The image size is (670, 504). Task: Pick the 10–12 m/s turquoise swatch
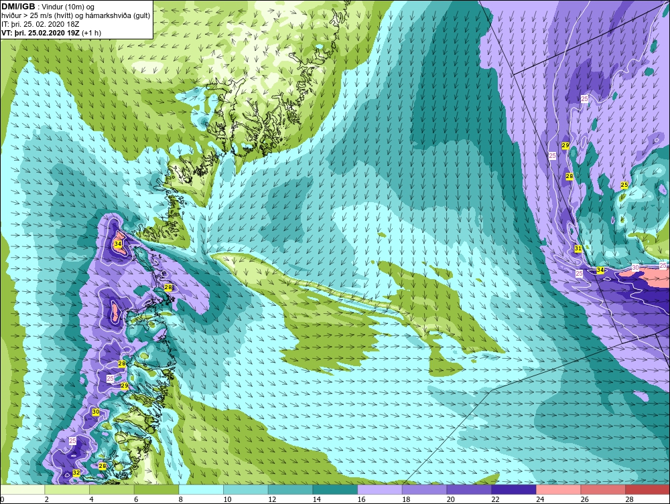[x=246, y=489]
